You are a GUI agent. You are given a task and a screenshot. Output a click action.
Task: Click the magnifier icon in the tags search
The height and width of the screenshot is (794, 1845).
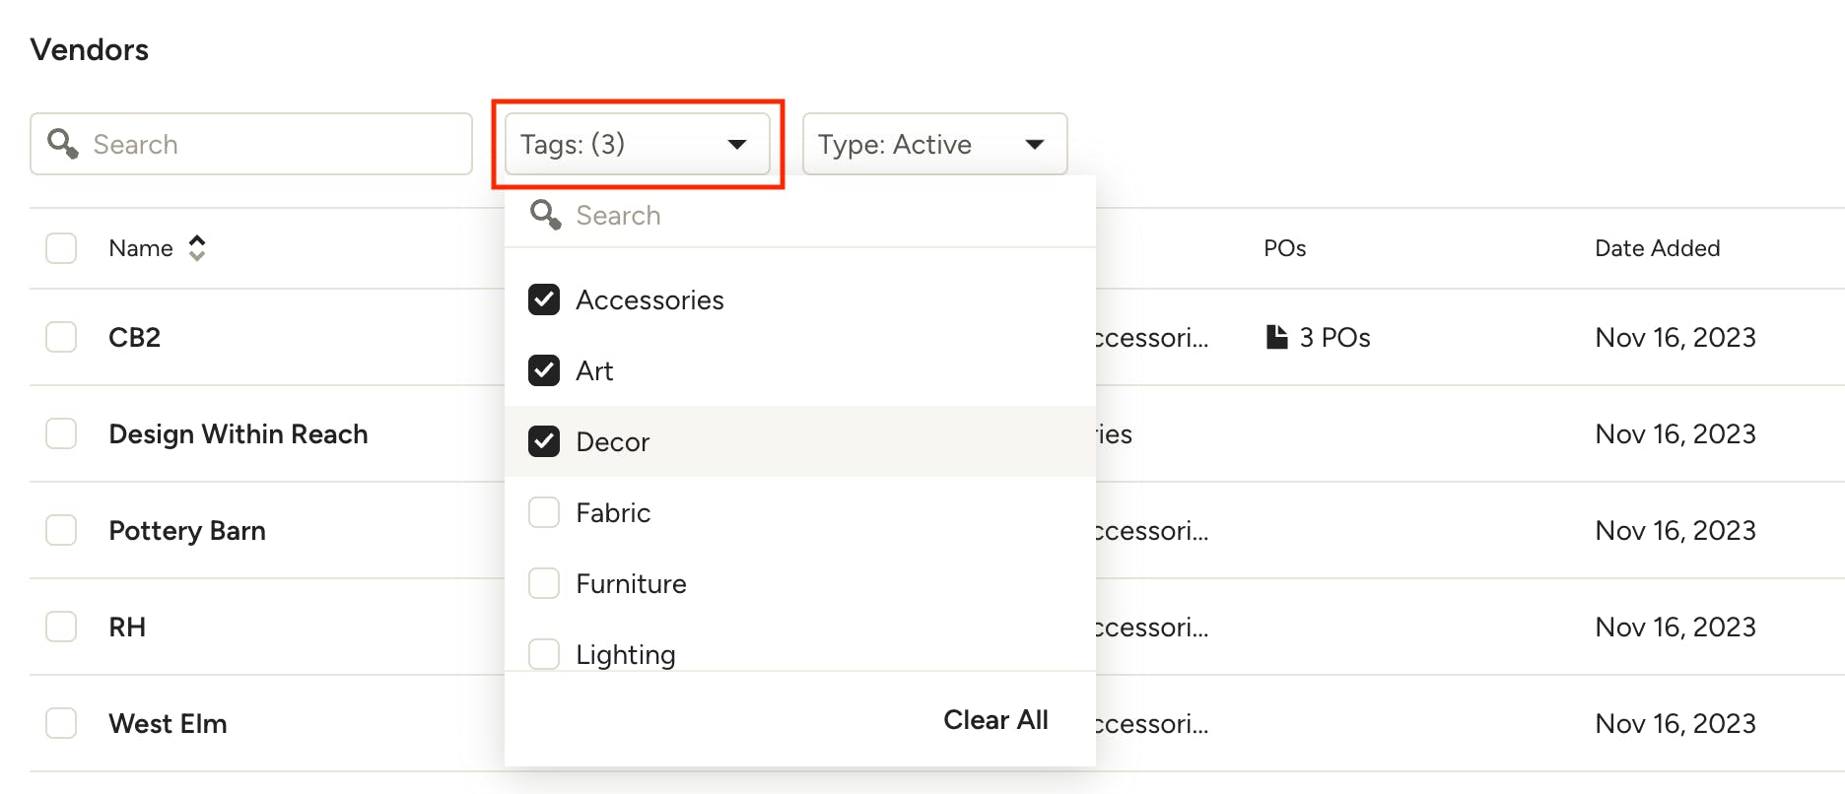546,214
